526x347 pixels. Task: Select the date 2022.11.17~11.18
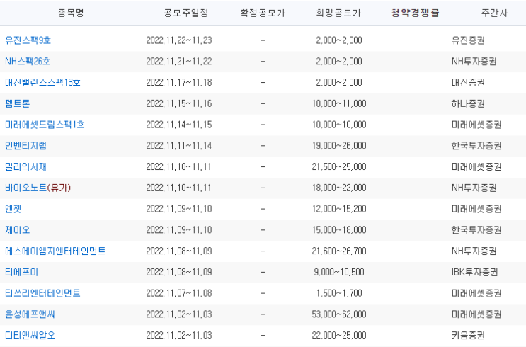point(179,83)
